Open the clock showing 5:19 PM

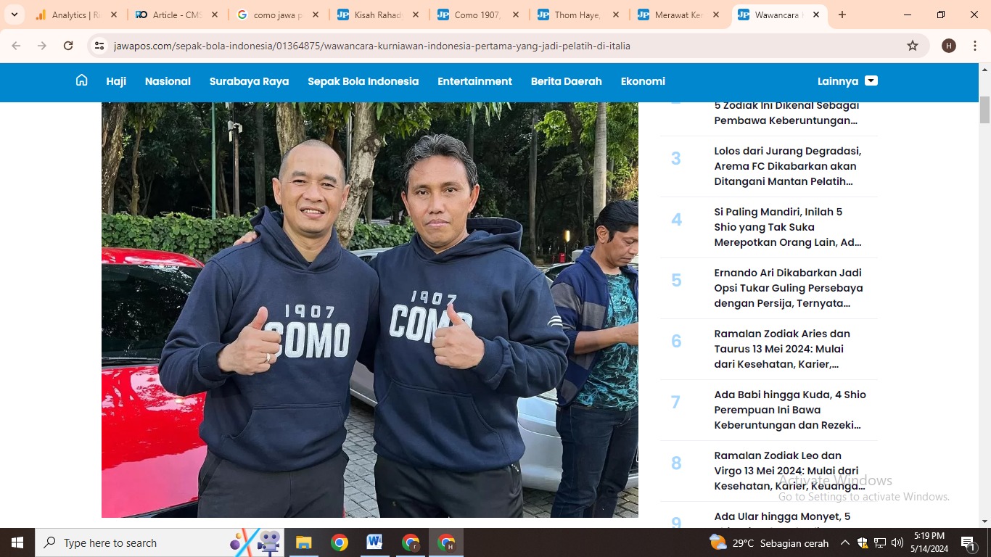pos(929,542)
